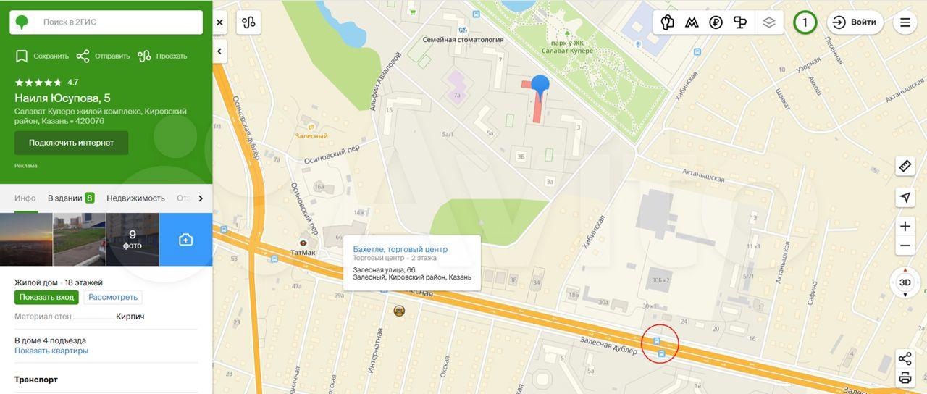Click the share icon at bottom right
This screenshot has height=394, width=927.
[x=905, y=359]
